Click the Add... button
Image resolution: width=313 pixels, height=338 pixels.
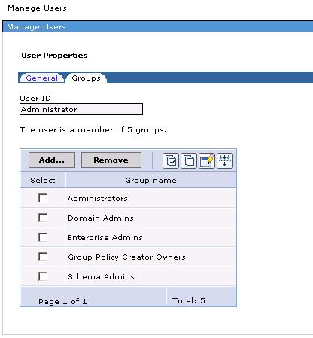pos(52,160)
